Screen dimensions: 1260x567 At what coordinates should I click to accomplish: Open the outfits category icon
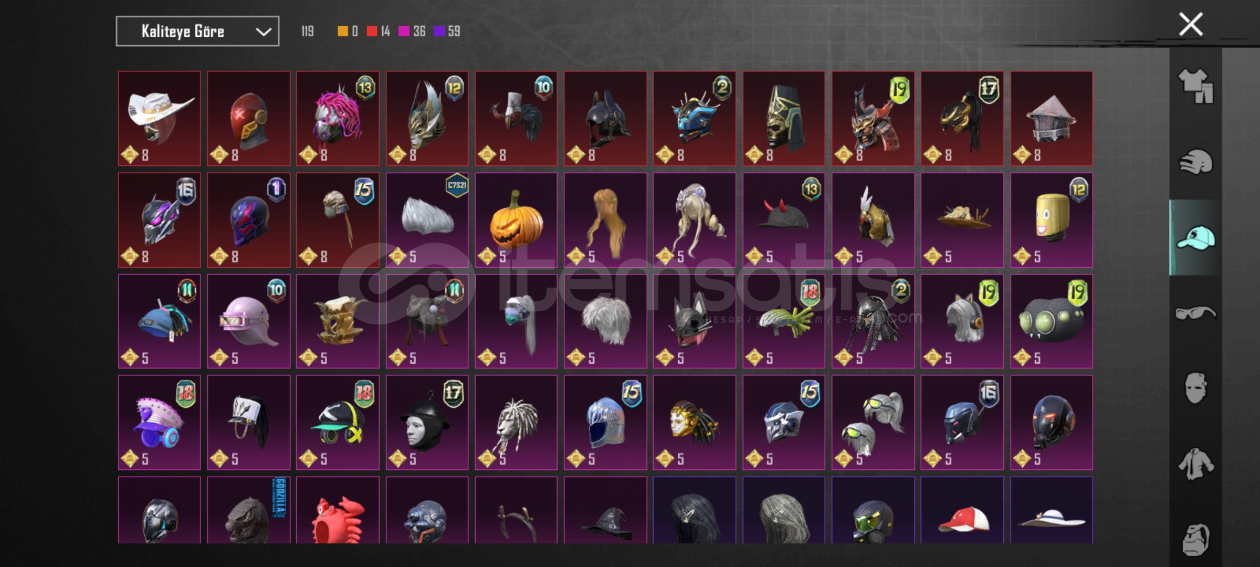pos(1195,86)
